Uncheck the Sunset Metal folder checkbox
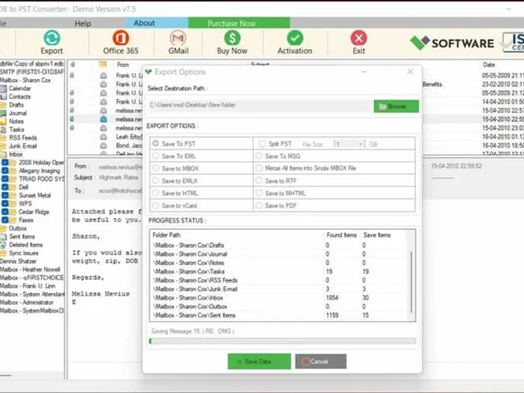The image size is (524, 393). pyautogui.click(x=5, y=195)
